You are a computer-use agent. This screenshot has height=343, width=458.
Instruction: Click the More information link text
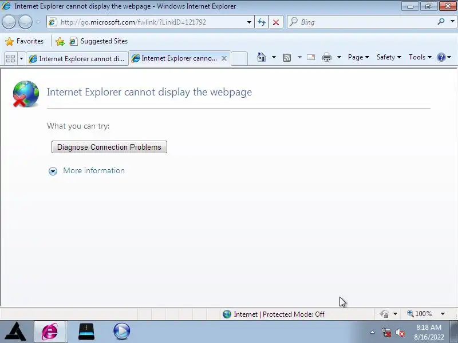click(x=94, y=170)
